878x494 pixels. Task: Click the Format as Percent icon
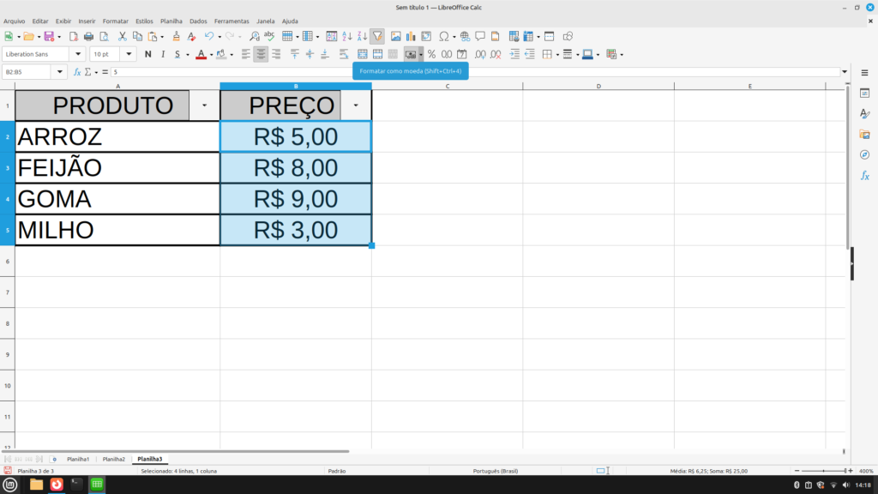pos(431,54)
